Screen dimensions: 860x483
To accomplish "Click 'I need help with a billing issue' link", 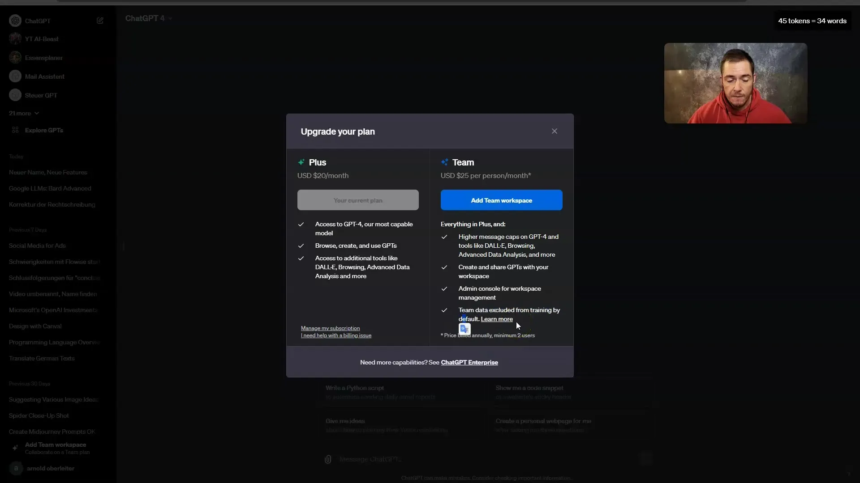I will 335,335.
